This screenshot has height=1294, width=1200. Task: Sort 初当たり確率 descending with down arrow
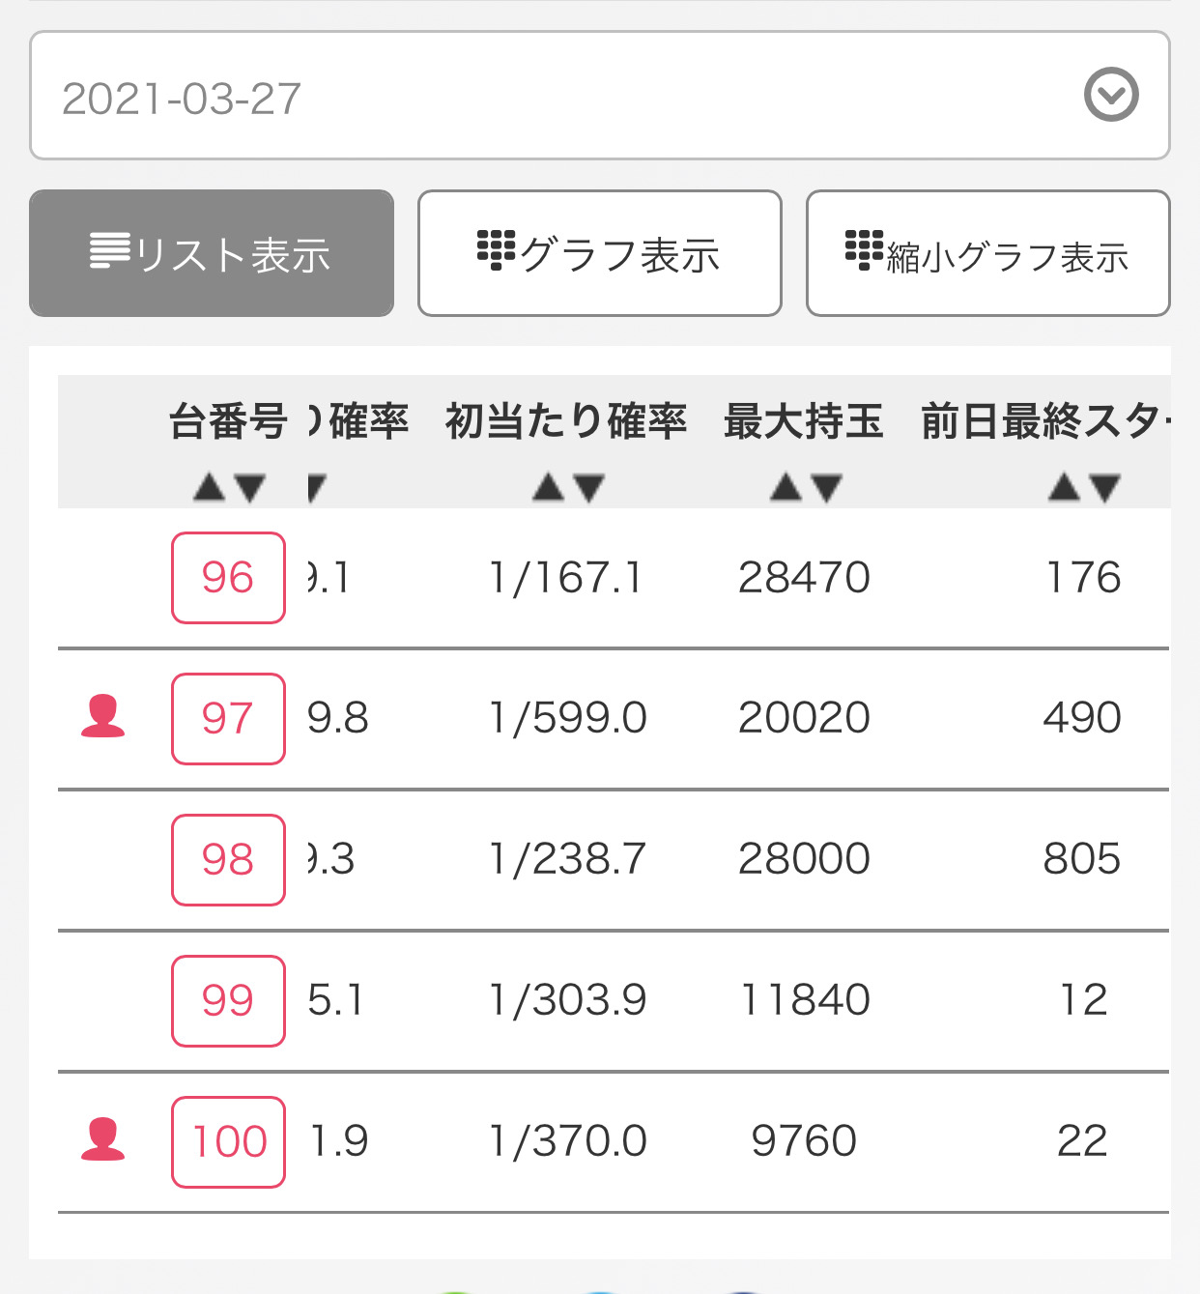click(x=588, y=487)
